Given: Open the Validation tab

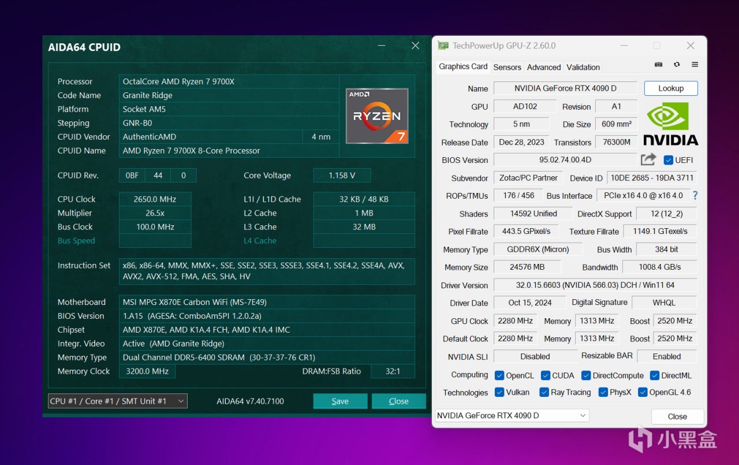Looking at the screenshot, I should coord(583,67).
